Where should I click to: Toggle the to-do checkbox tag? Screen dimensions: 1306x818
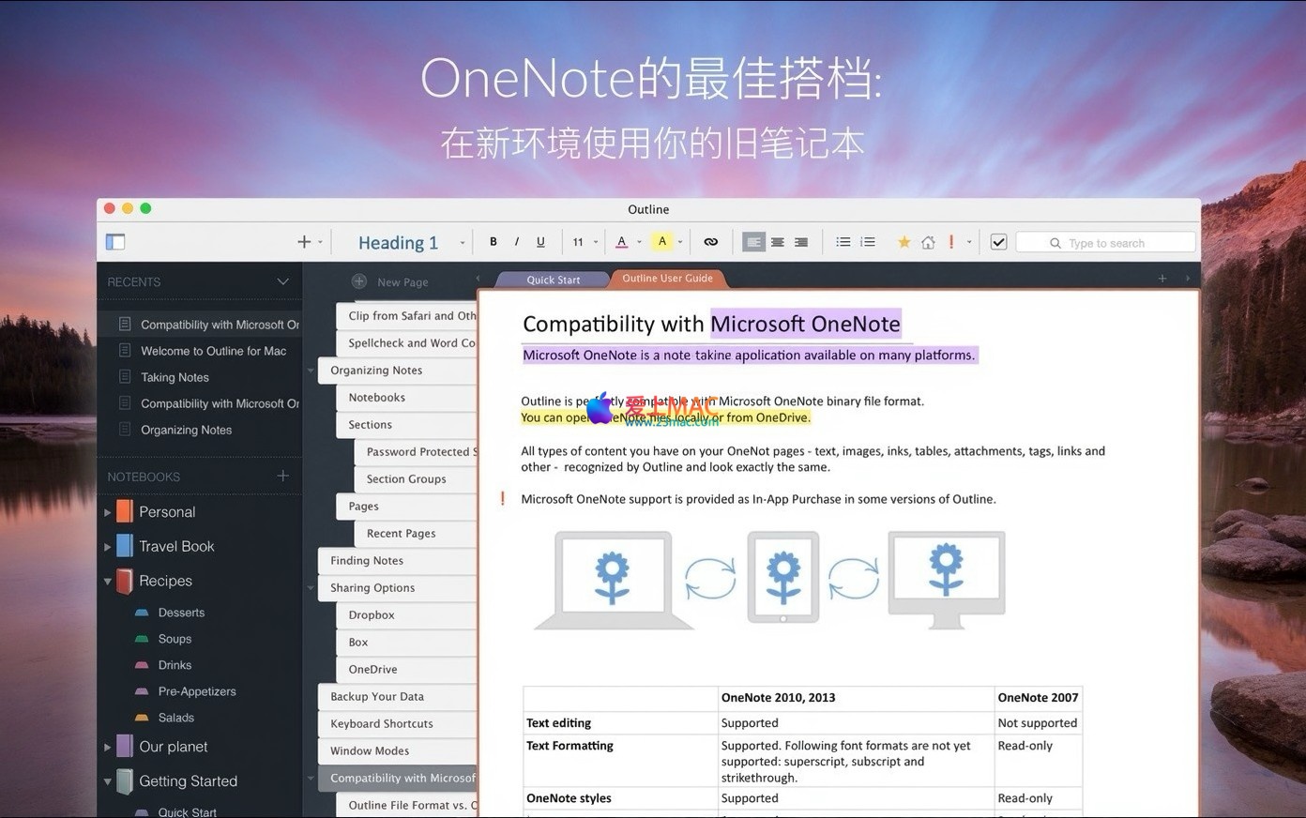[x=998, y=242]
